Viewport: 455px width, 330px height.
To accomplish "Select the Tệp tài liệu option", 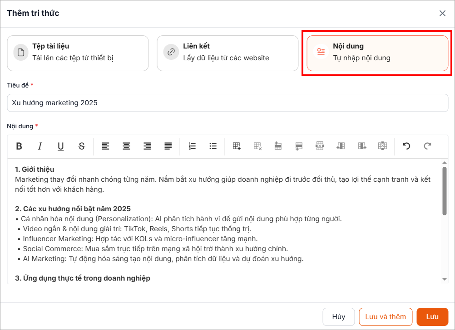I will [x=78, y=53].
